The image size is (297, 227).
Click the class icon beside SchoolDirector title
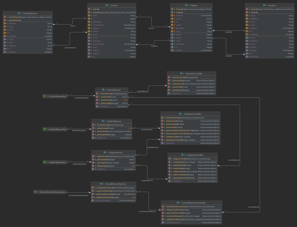point(19,13)
